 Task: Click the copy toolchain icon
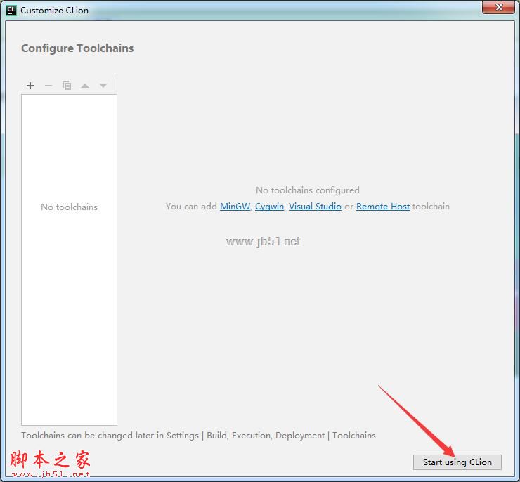[x=67, y=86]
